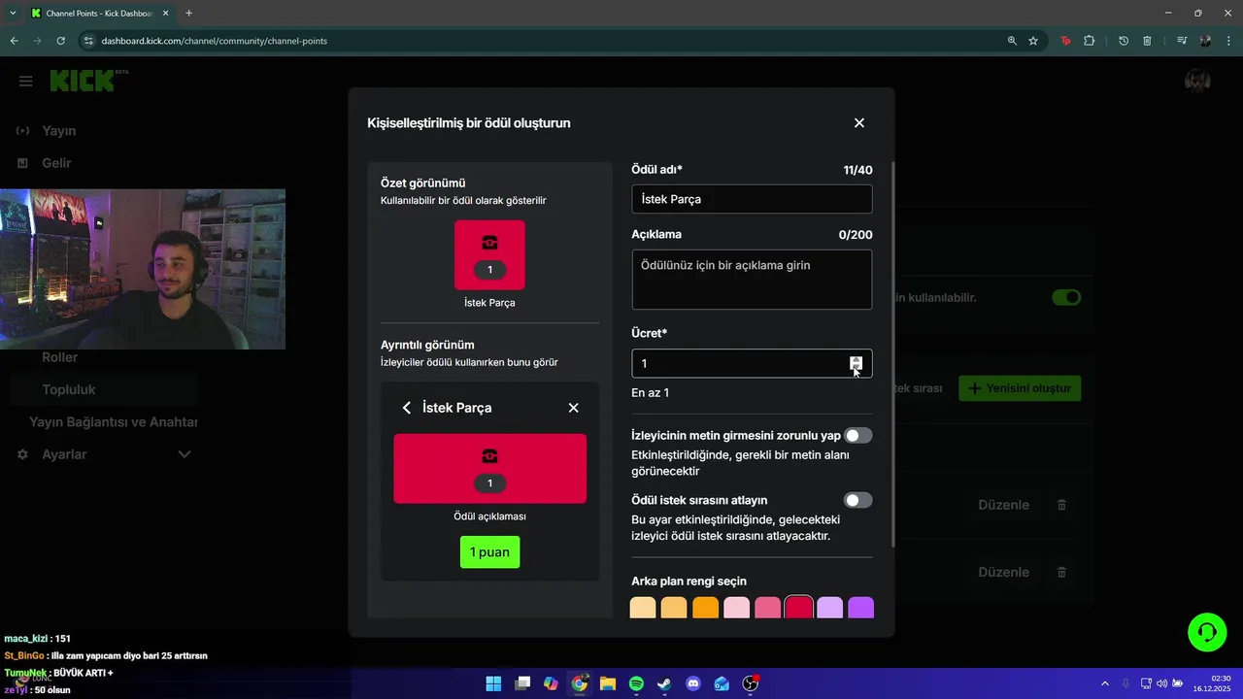The height and width of the screenshot is (699, 1243).
Task: Bookmark this page with the star icon
Action: click(1033, 41)
